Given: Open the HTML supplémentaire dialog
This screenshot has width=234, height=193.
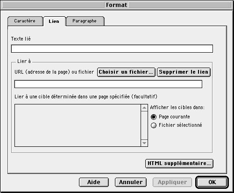Looking at the screenshot, I should 179,164.
